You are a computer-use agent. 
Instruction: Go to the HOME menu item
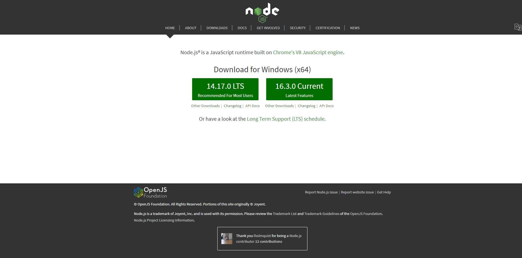170,28
